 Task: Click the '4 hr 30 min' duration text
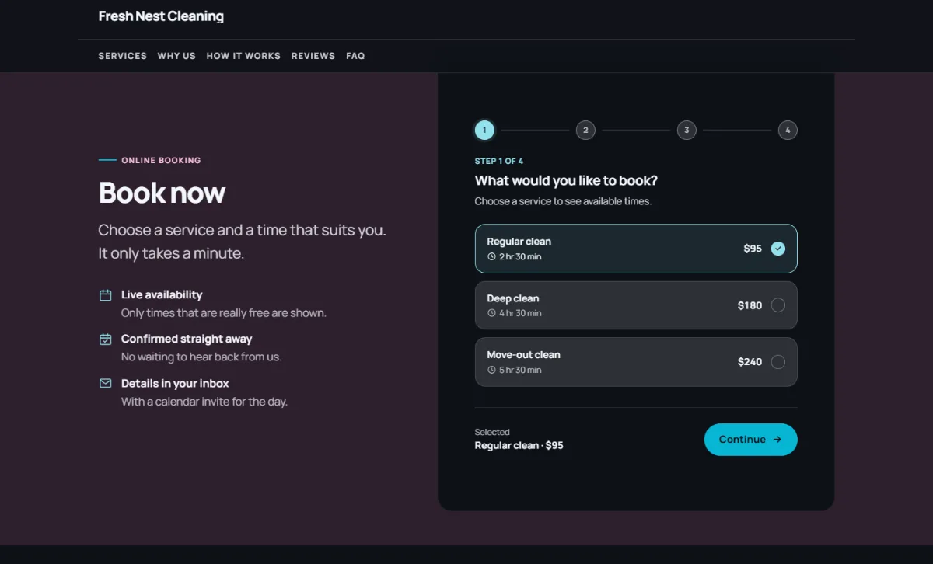[x=521, y=313]
